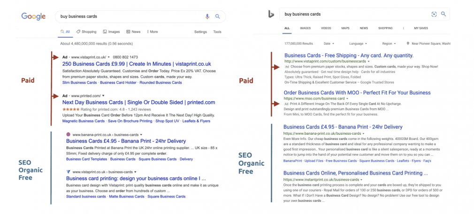The width and height of the screenshot is (474, 214).
Task: Open the Google Shopping tab
Action: (86, 32)
